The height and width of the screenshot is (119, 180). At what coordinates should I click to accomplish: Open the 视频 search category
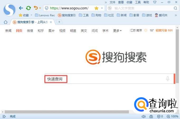62,31
